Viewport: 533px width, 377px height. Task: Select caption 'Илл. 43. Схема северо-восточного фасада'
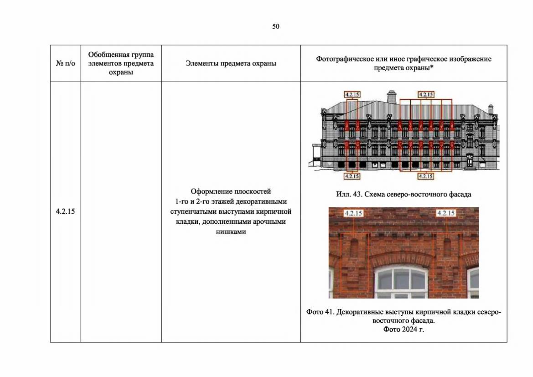coord(404,194)
